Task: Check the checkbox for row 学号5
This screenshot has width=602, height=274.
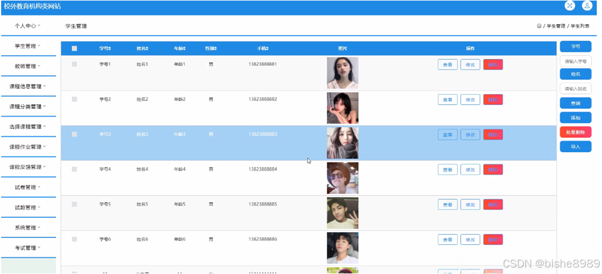Action: point(74,204)
